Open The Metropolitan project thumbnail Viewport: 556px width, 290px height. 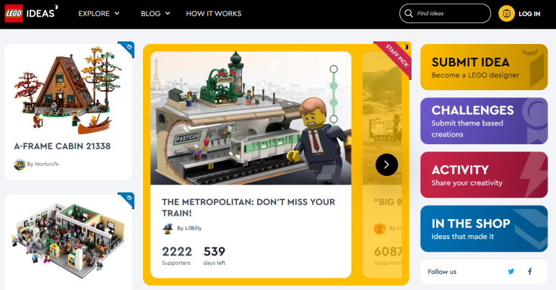click(251, 118)
